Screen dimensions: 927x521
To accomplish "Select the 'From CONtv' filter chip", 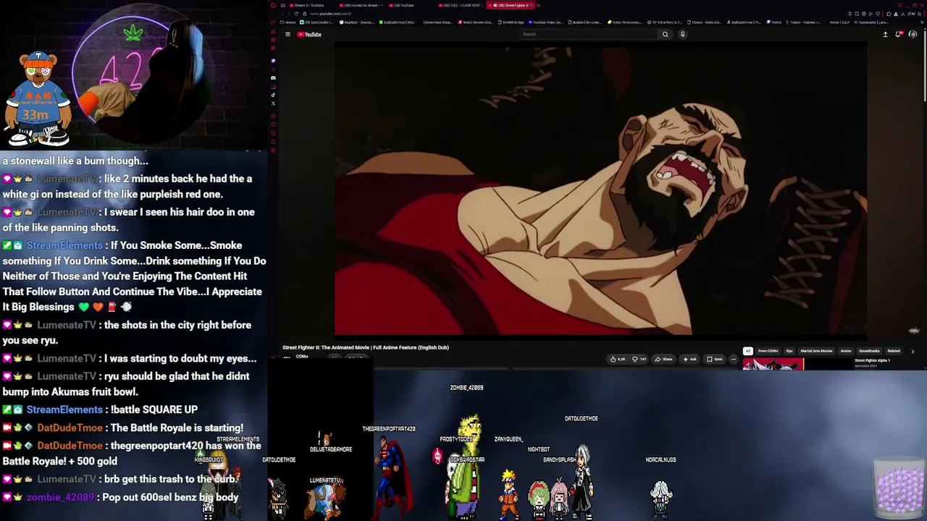I will 768,351.
